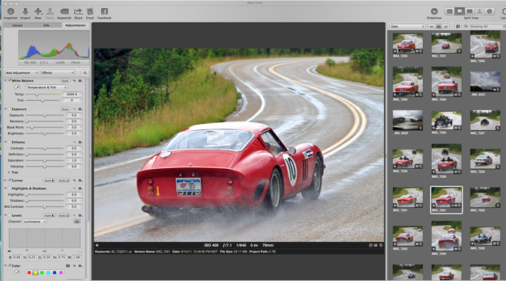Adjust the Saturation slider
The height and width of the screenshot is (281, 506).
click(x=44, y=160)
